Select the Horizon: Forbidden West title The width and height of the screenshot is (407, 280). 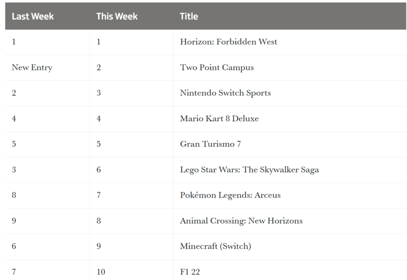coord(229,41)
